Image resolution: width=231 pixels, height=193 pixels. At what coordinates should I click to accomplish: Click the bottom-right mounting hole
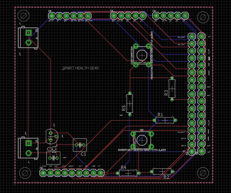(203, 173)
